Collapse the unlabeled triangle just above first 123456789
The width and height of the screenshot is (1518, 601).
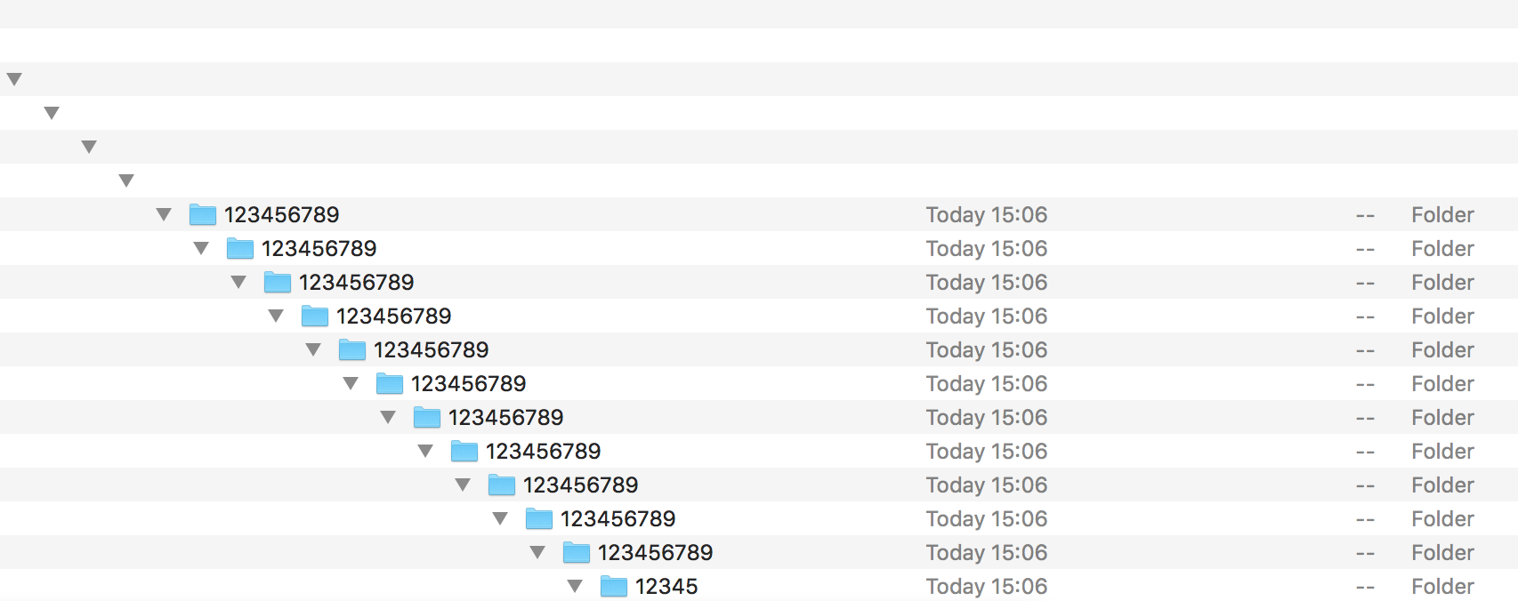(126, 181)
